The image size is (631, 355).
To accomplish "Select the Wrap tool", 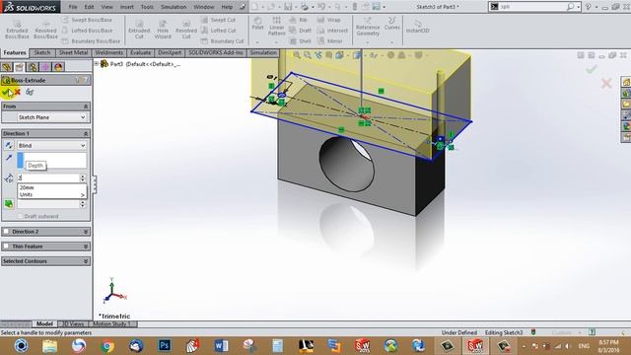I will [x=328, y=20].
